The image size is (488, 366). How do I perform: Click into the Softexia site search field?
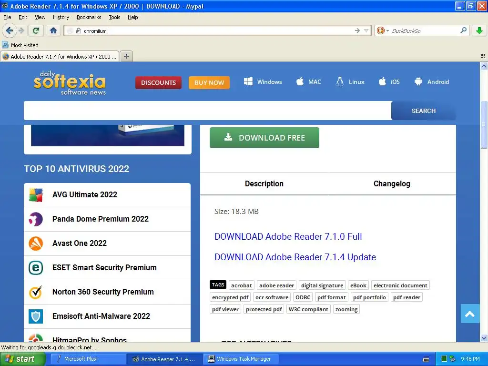(208, 111)
